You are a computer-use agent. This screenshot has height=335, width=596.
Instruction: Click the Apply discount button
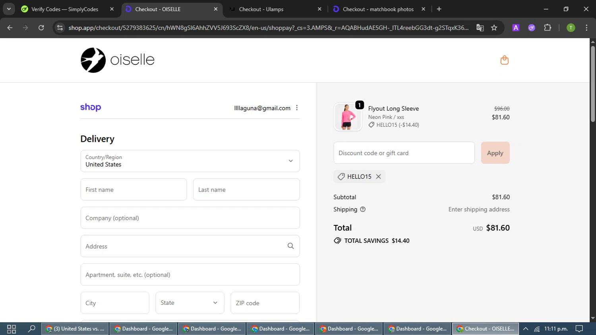pos(495,153)
